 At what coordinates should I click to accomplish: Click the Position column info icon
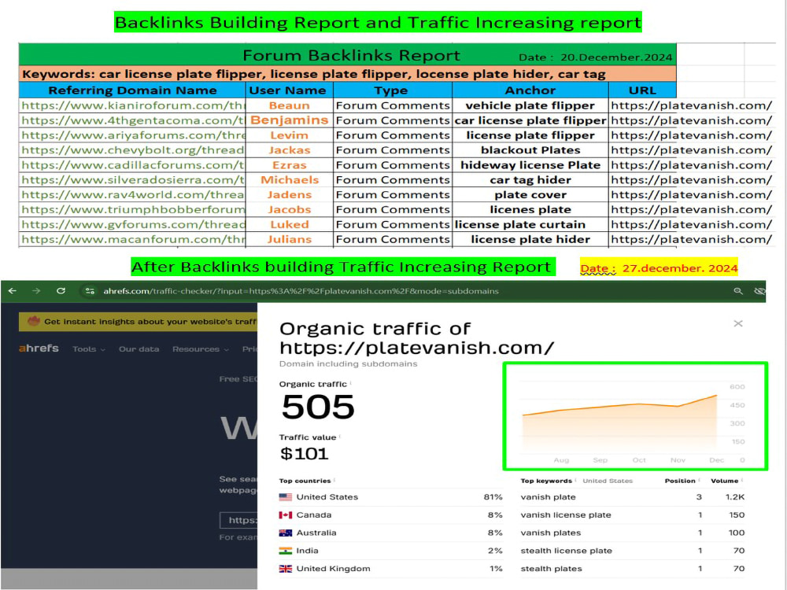[x=699, y=480]
